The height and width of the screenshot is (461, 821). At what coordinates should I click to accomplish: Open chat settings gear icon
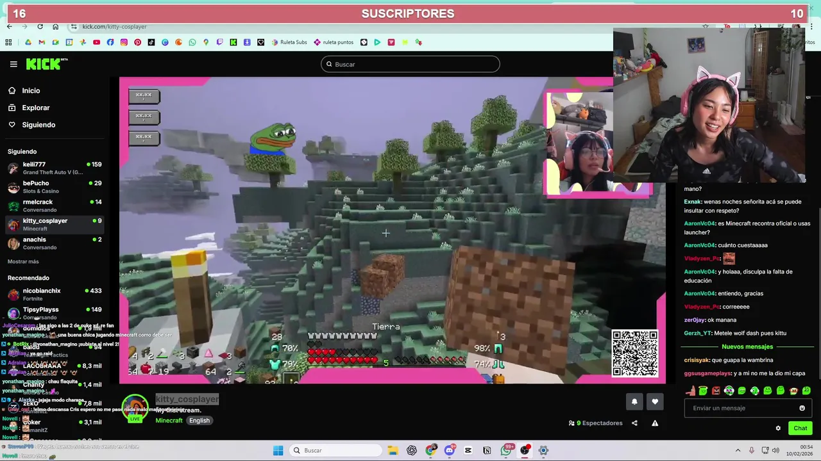pos(778,428)
